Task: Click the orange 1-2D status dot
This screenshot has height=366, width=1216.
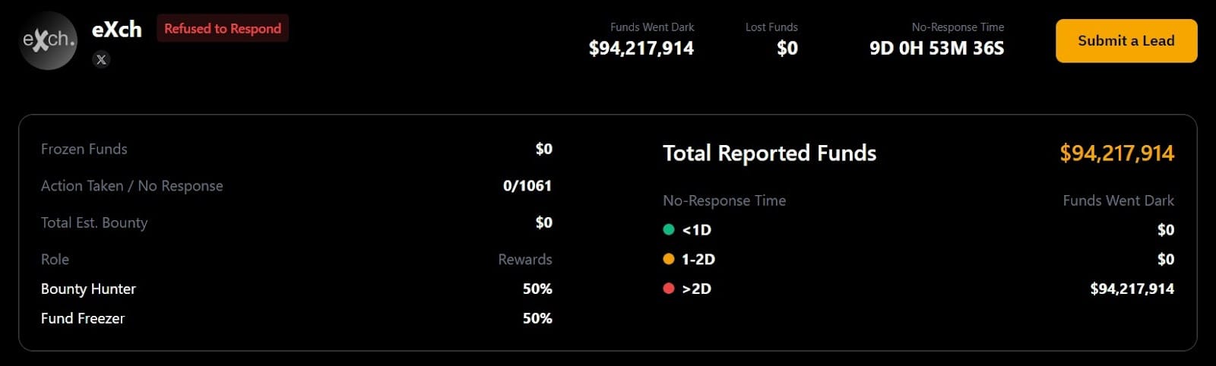Action: click(669, 259)
